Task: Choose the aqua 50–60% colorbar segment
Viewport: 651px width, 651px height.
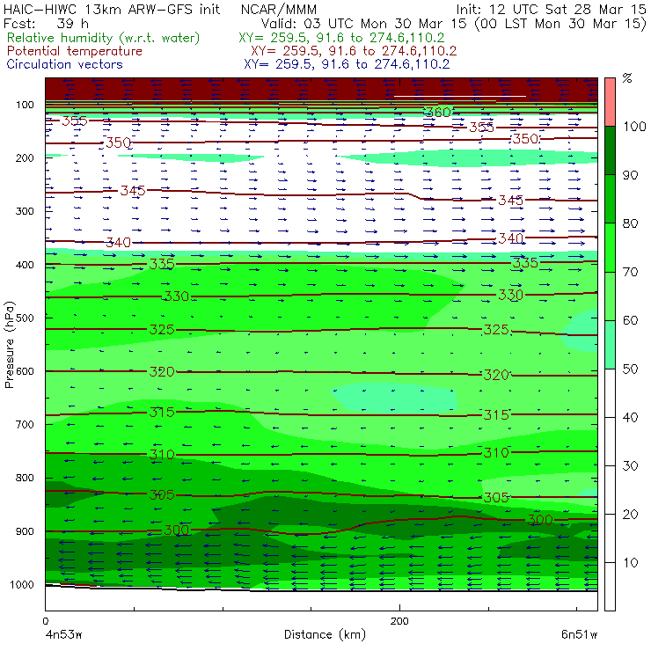Action: tap(610, 345)
